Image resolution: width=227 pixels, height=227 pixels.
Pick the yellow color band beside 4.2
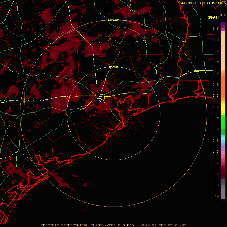[223, 108]
